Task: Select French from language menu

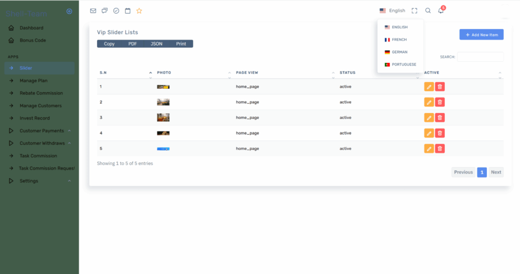Action: coord(399,40)
